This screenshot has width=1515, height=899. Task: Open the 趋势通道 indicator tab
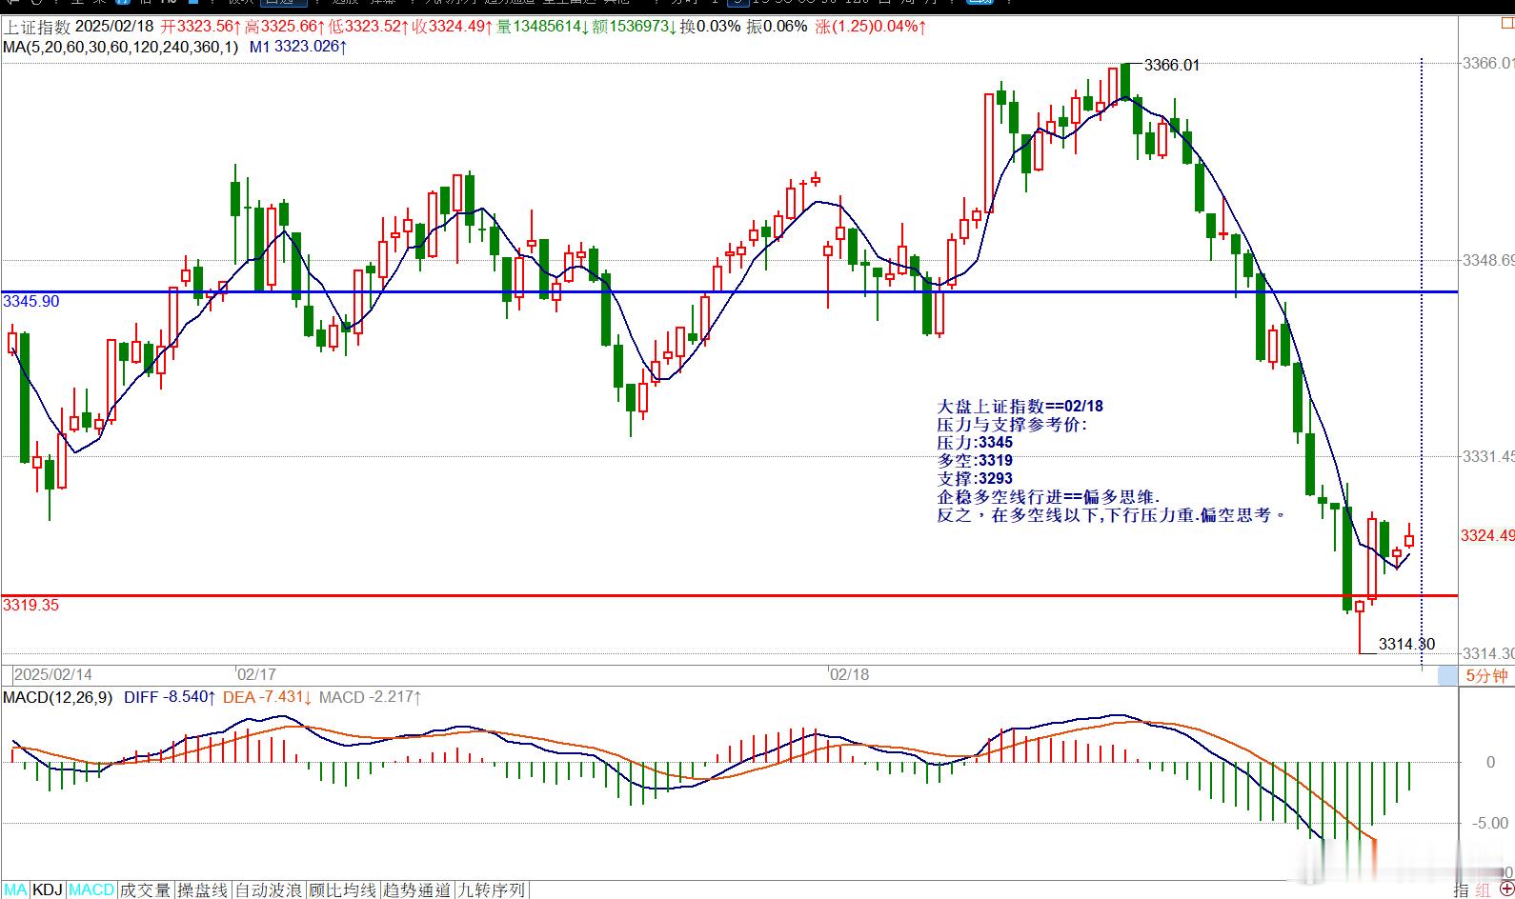416,889
